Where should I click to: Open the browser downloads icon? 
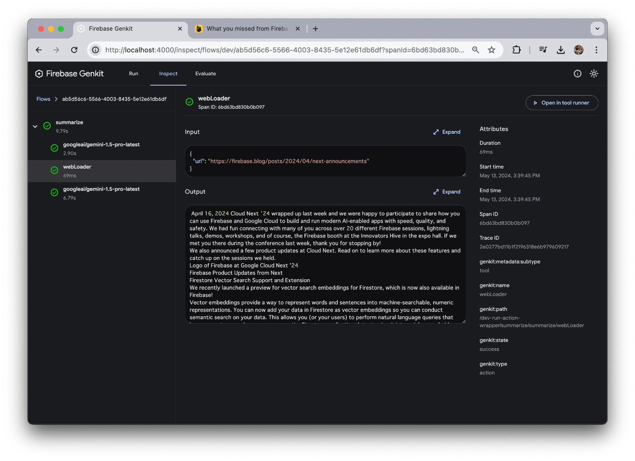pyautogui.click(x=561, y=50)
